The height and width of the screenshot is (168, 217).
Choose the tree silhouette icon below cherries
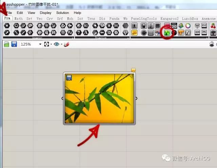pos(213,33)
